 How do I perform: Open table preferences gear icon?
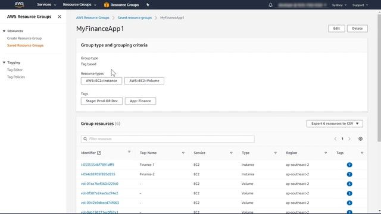click(360, 139)
